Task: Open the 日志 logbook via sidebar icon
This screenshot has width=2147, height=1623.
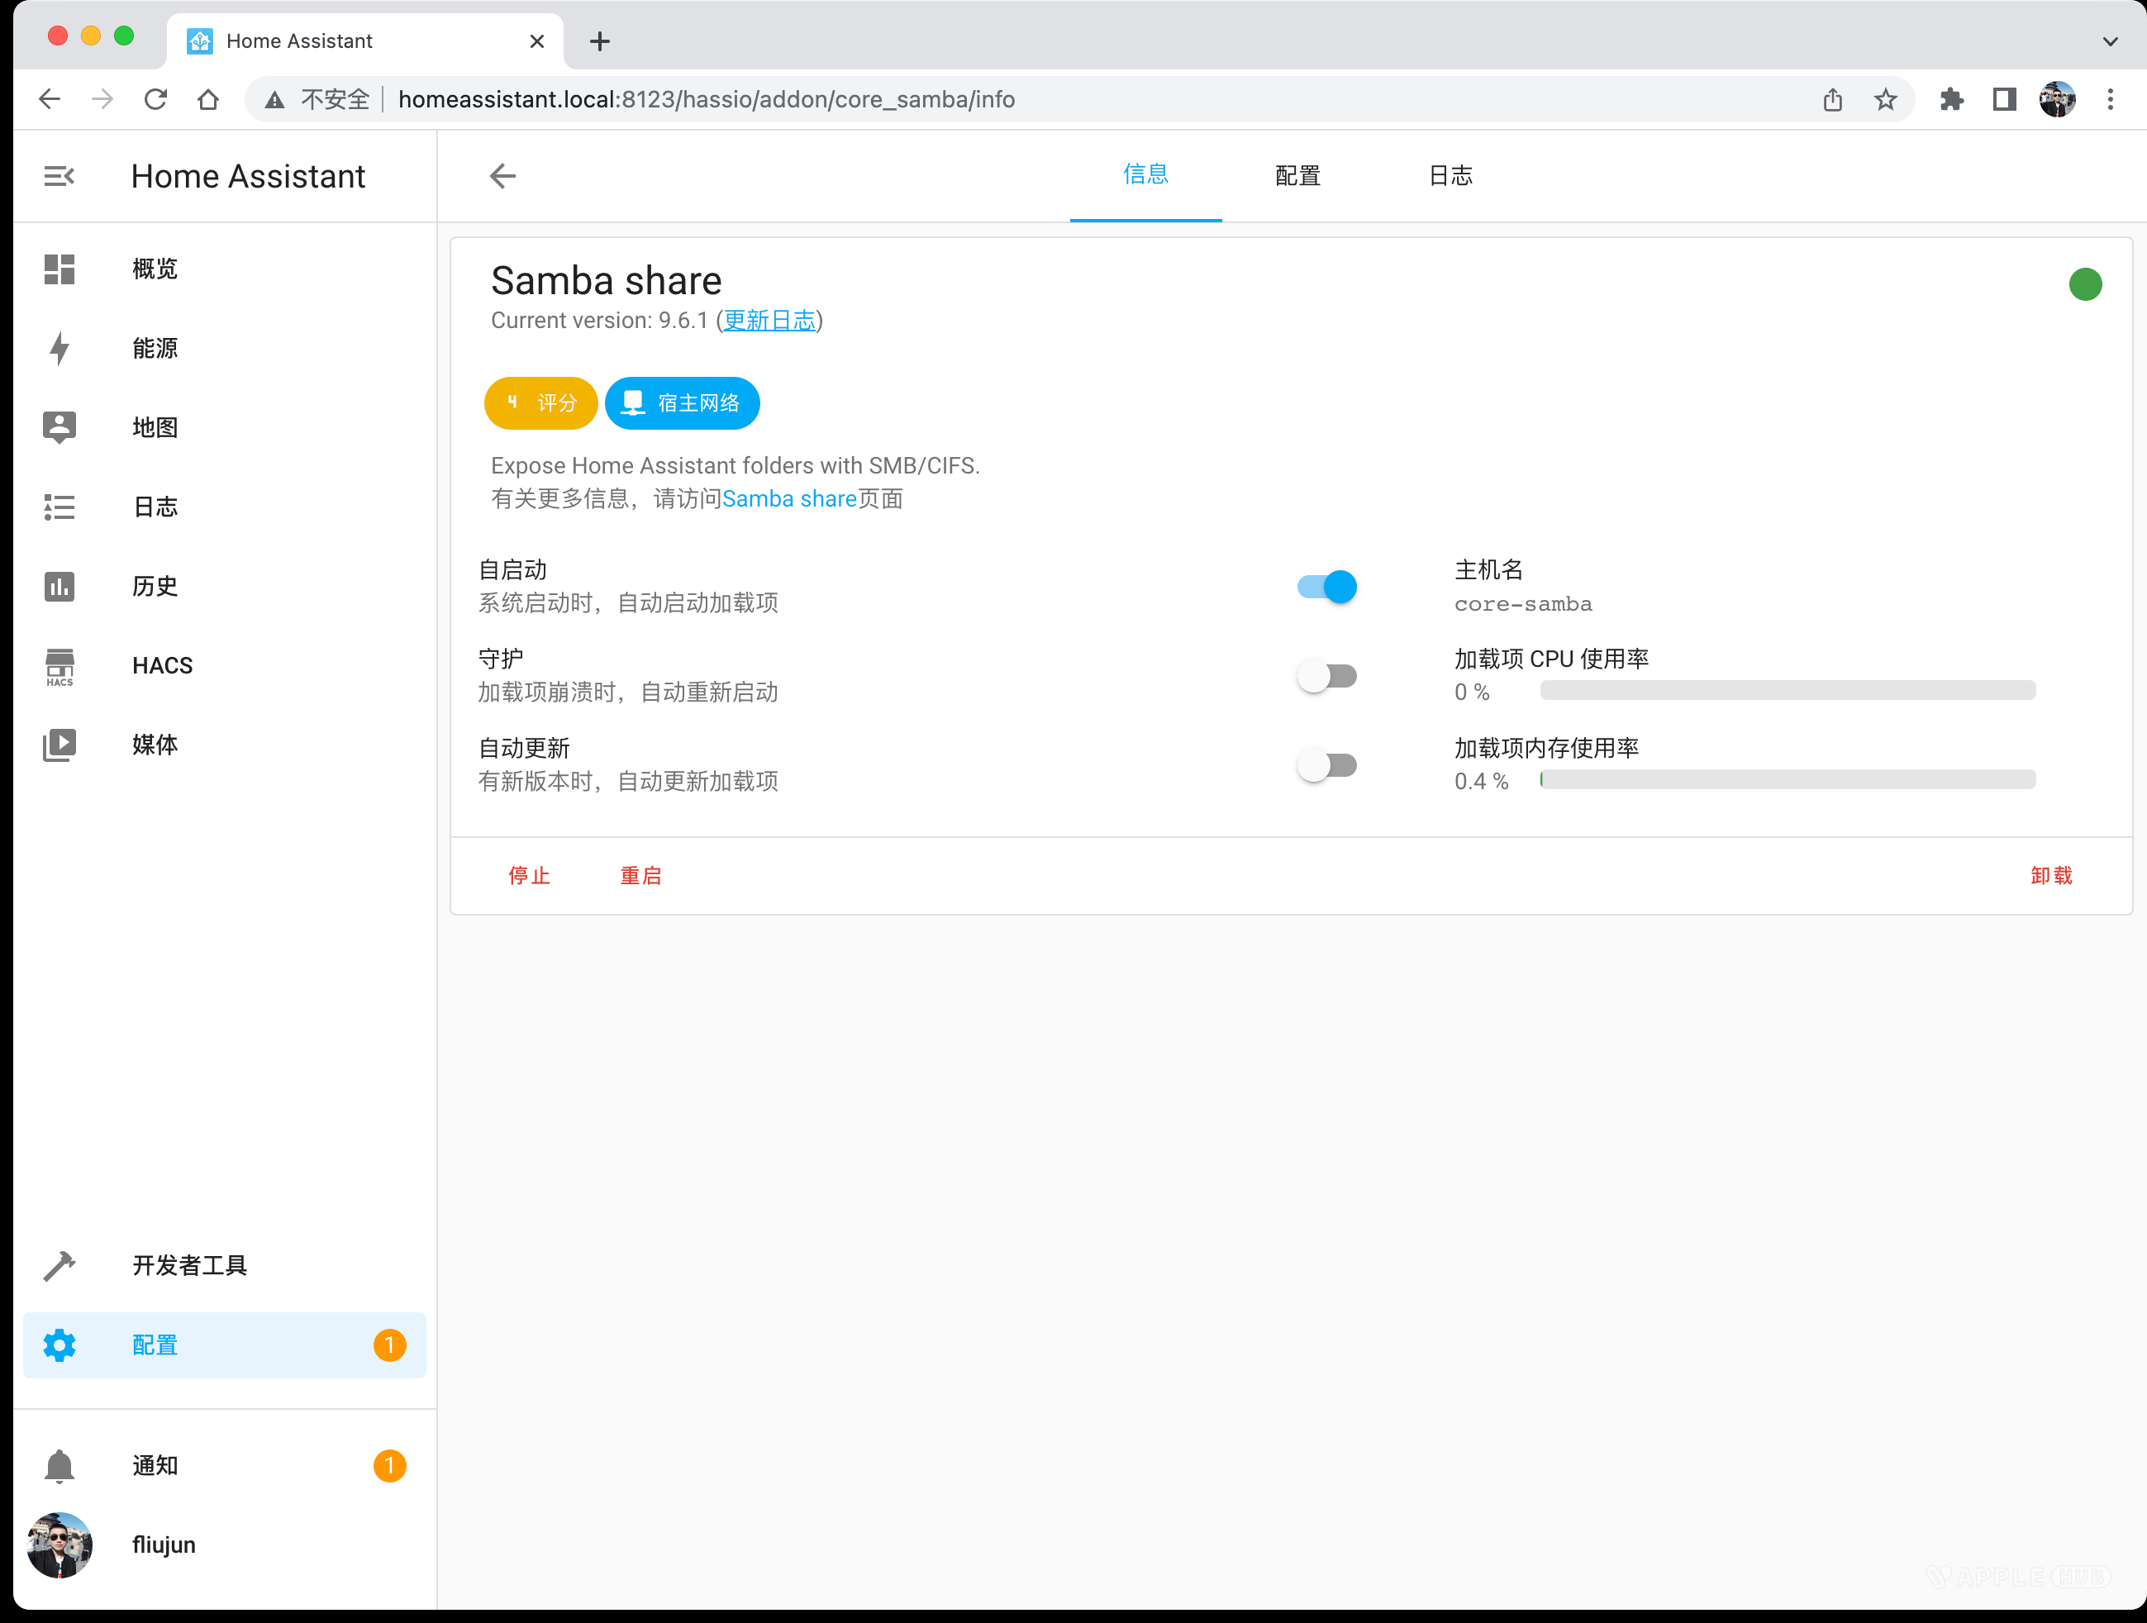Action: pos(58,507)
